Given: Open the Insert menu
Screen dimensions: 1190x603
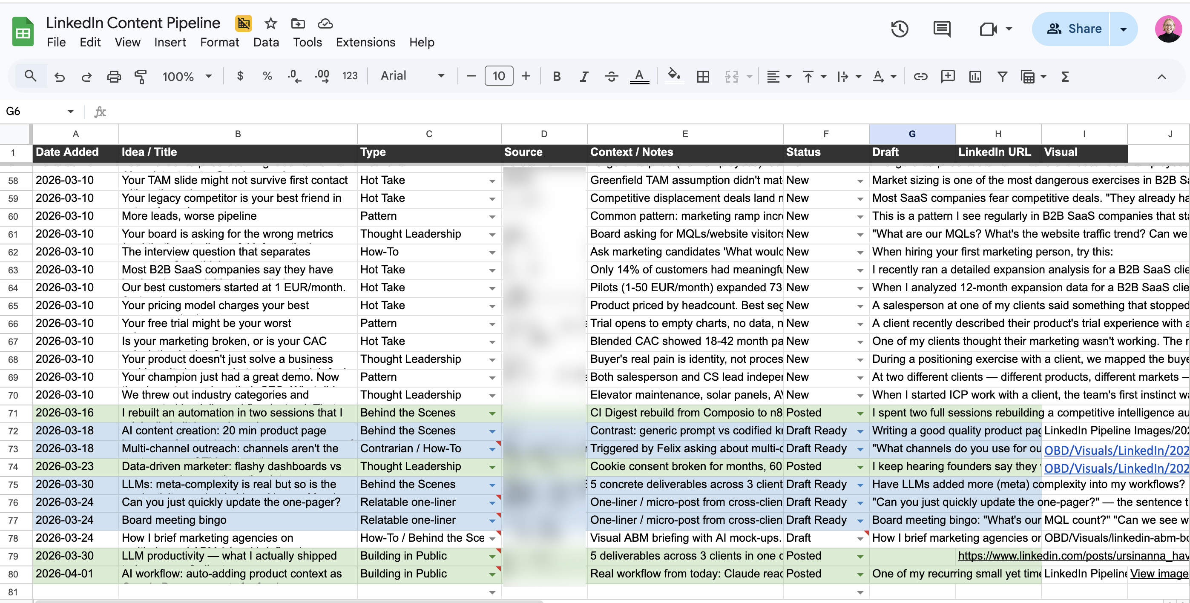Looking at the screenshot, I should click(170, 42).
